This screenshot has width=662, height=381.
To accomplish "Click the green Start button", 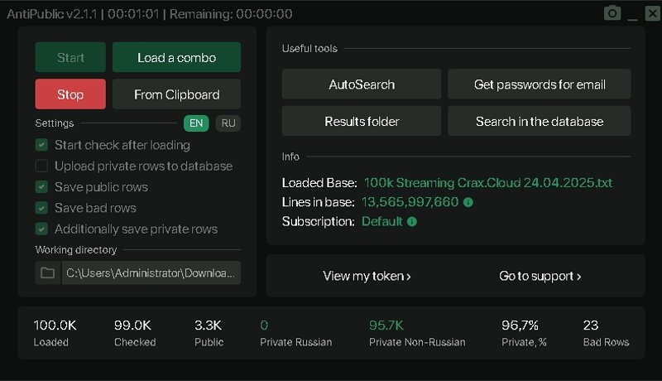I will (70, 57).
